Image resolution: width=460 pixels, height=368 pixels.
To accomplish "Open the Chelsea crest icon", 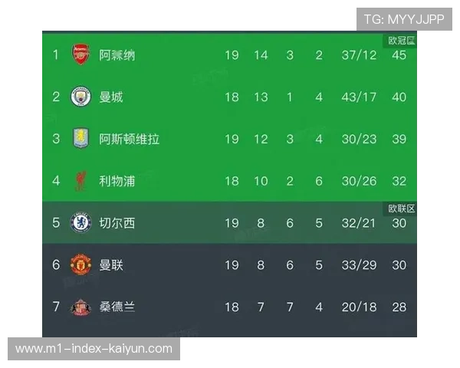I will tap(80, 223).
